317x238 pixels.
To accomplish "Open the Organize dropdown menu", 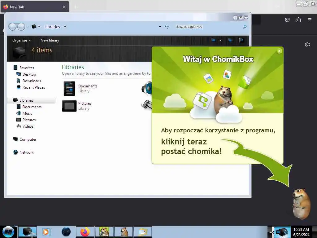I will click(x=22, y=40).
